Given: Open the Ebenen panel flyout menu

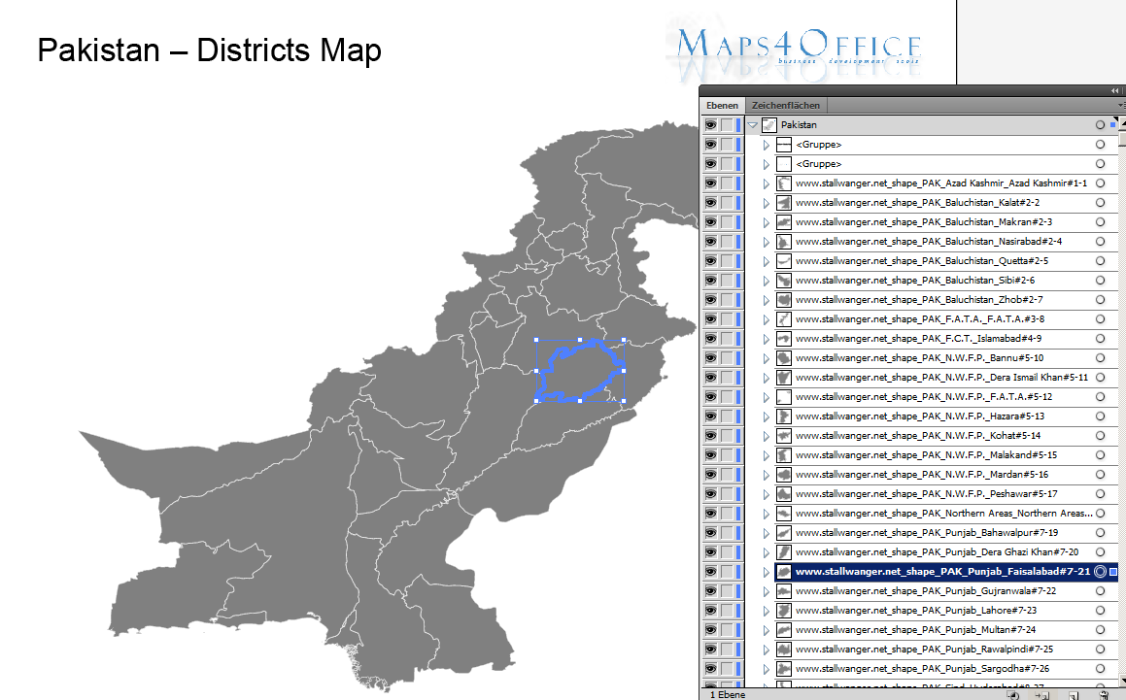Looking at the screenshot, I should 1120,105.
